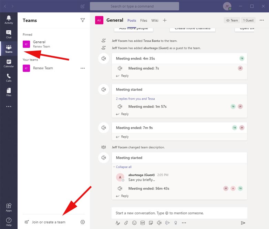Screen dimensions: 269x229
Task: Attach a file with paperclip icon
Action: pos(126,223)
